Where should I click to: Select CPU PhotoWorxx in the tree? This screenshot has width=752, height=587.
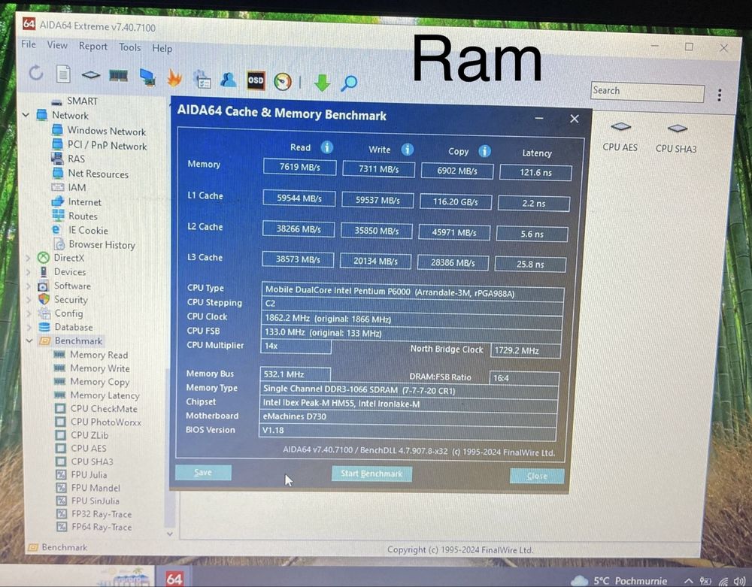click(x=106, y=422)
